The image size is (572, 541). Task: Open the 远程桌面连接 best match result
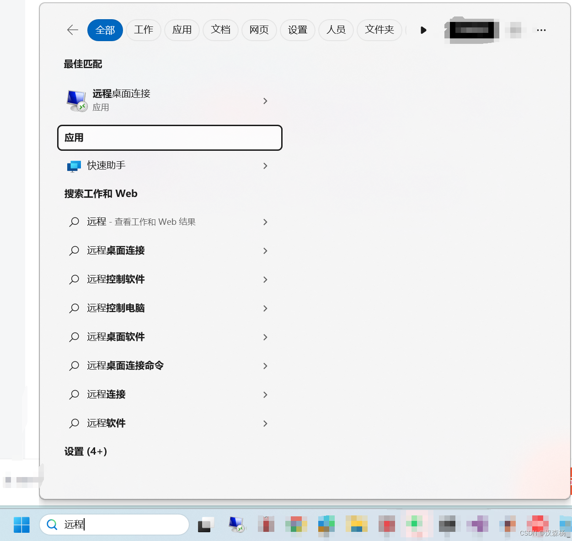170,101
